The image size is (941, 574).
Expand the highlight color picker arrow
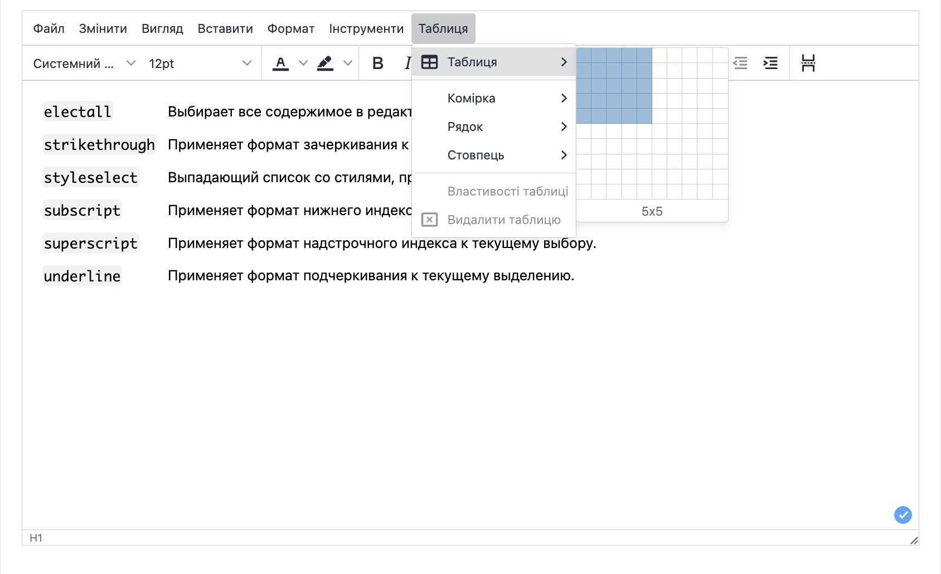348,64
